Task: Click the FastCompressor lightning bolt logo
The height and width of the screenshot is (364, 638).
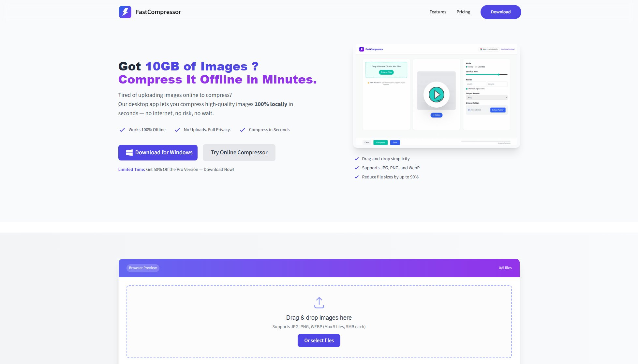Action: point(125,12)
